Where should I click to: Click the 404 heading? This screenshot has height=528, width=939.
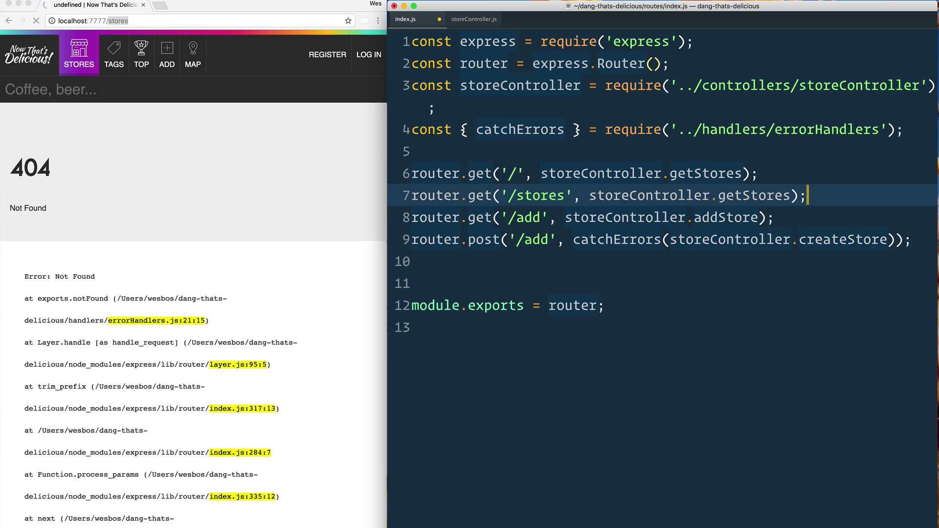pyautogui.click(x=30, y=168)
